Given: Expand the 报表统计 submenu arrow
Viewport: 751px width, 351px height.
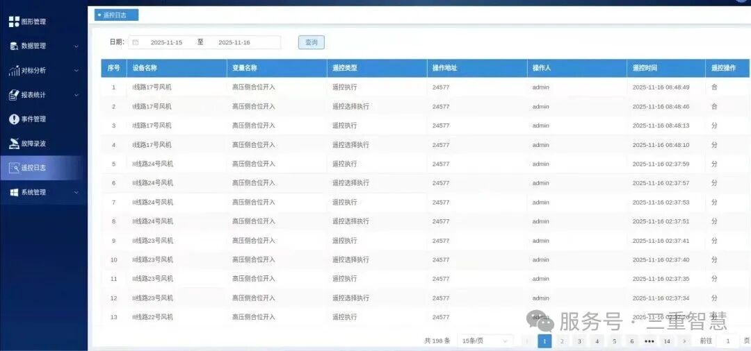Looking at the screenshot, I should coord(76,95).
